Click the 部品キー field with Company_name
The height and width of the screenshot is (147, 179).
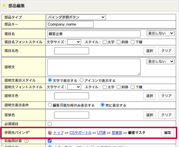[x=70, y=24]
